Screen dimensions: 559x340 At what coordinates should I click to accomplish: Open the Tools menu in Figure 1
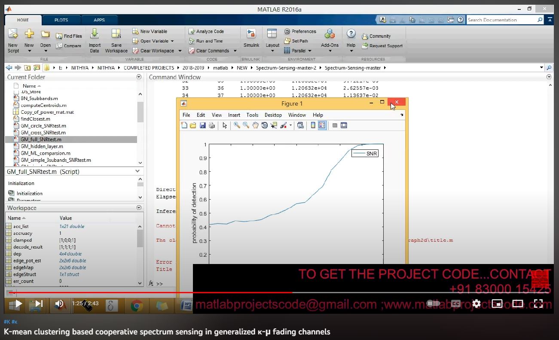click(252, 115)
